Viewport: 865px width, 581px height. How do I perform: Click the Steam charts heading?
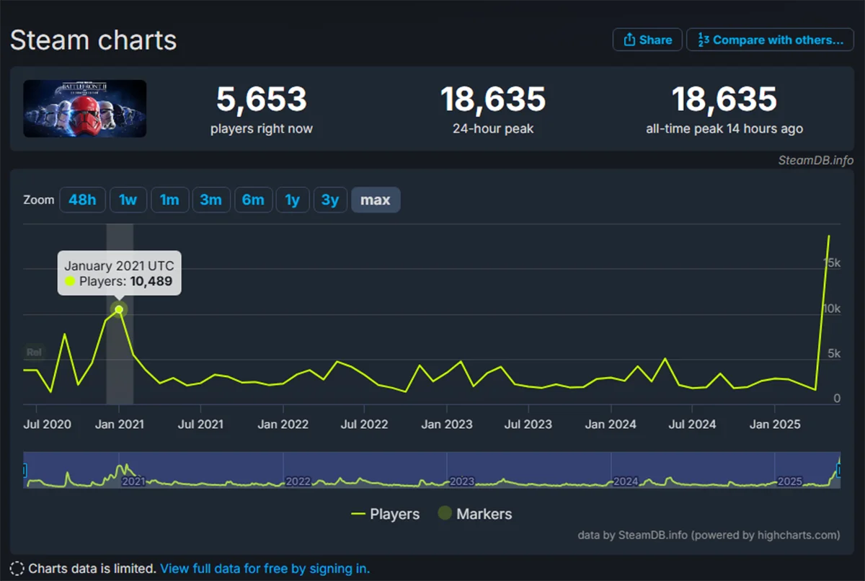coord(93,40)
